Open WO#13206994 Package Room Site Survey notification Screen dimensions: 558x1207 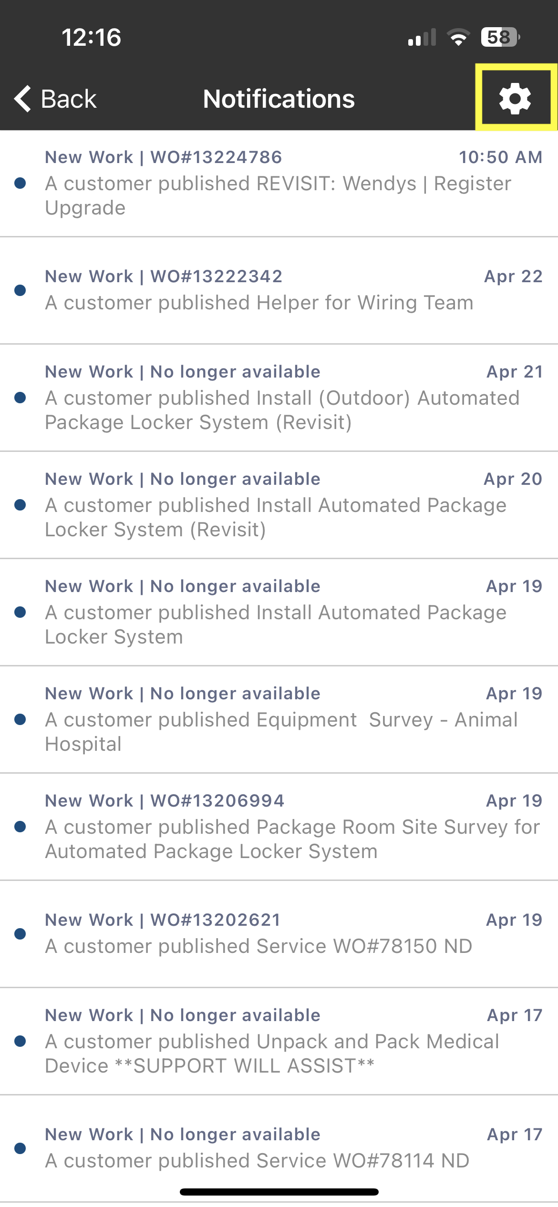pos(279,827)
